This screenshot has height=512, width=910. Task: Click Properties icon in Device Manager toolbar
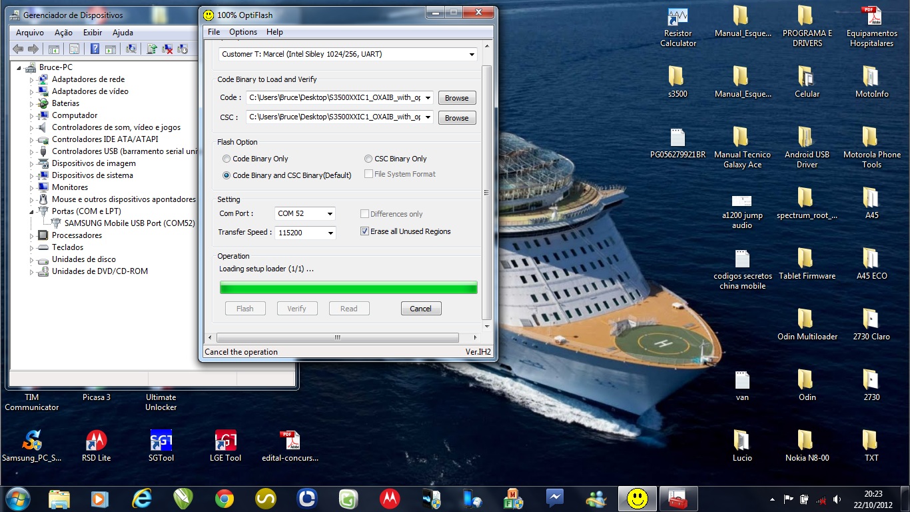pyautogui.click(x=74, y=49)
